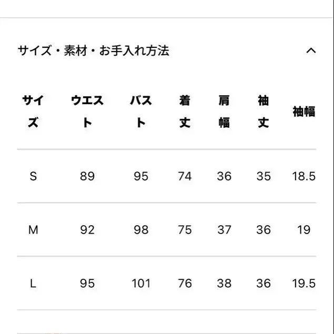Click the サイズ・素材・お手入れ方法 heading

[x=93, y=51]
